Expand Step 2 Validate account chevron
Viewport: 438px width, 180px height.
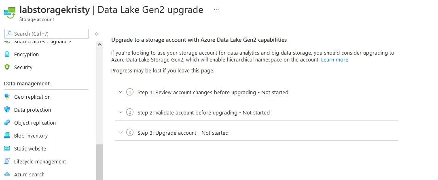tap(120, 112)
